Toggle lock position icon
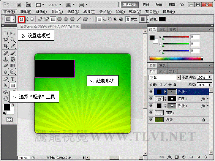Image resolution: width=215 pixels, height=161 pixels. tap(170, 85)
